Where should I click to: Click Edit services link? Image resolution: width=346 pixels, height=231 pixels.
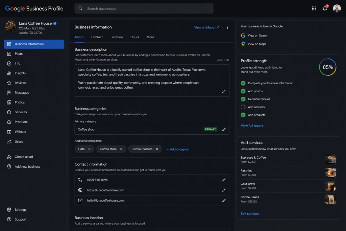[x=250, y=213]
